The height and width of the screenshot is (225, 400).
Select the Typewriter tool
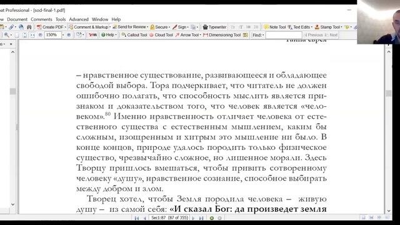[214, 27]
